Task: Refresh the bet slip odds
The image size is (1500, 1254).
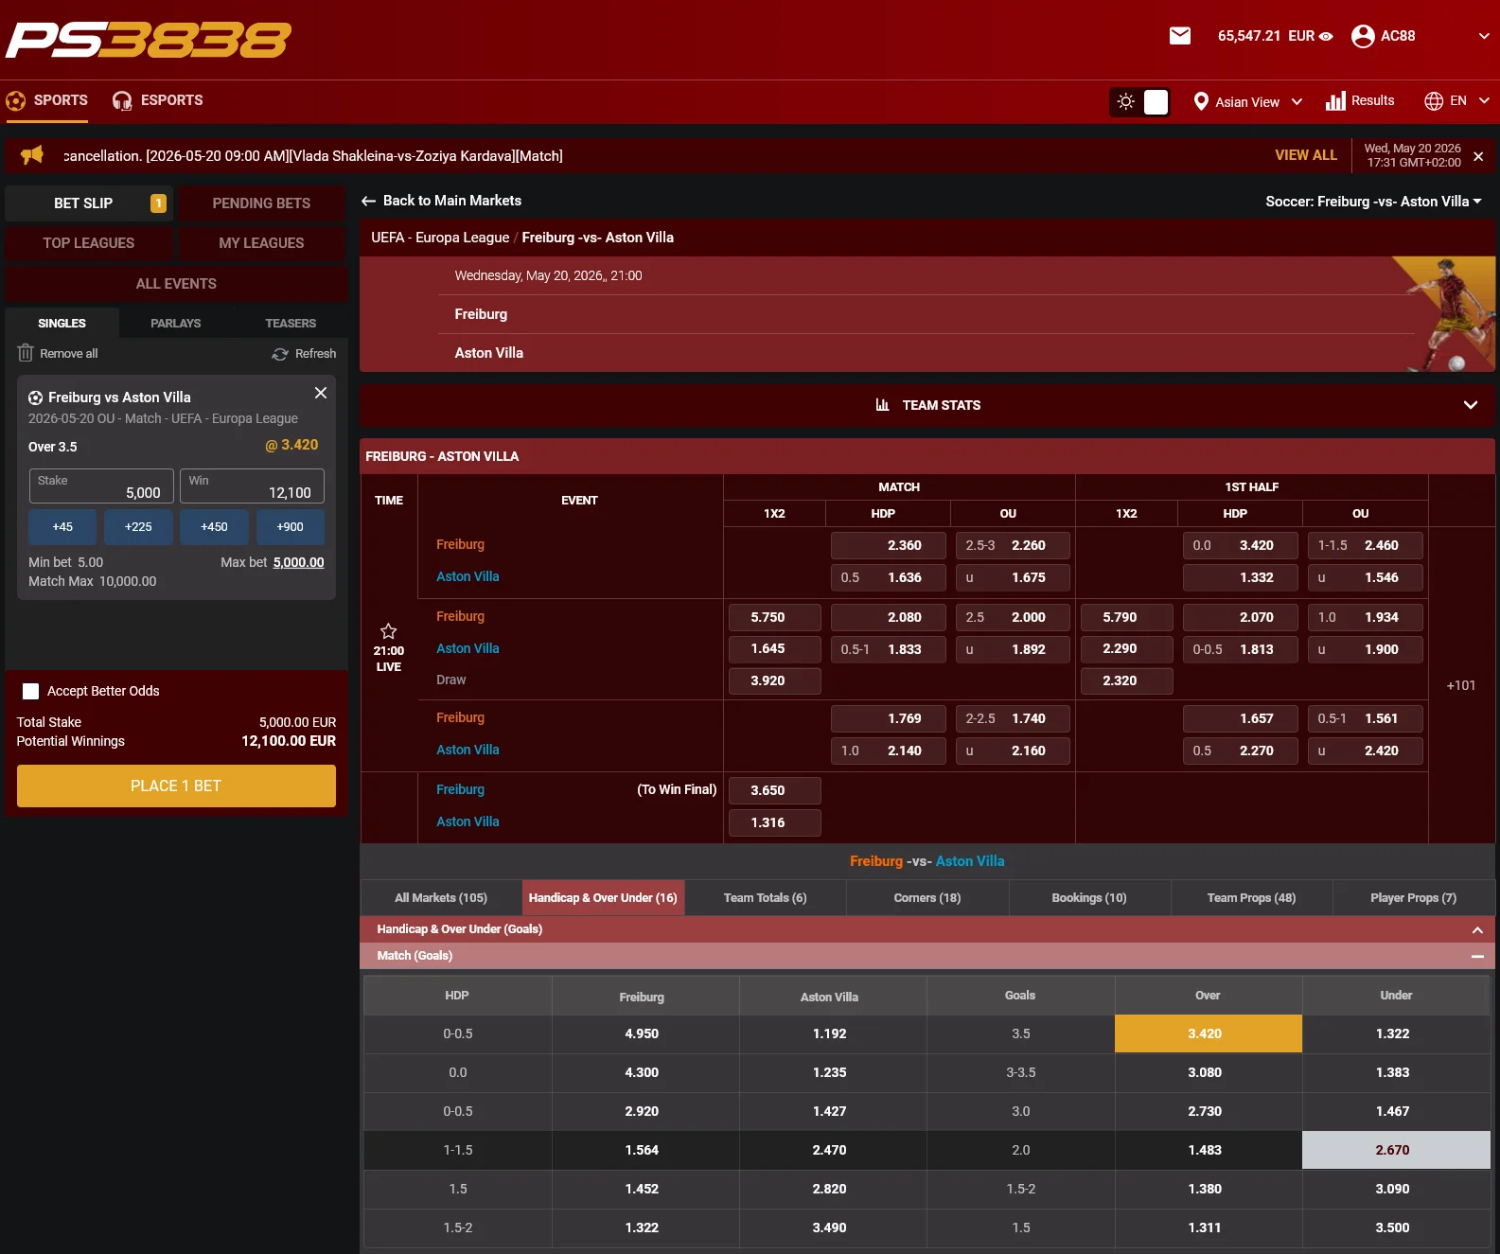Action: coord(304,354)
